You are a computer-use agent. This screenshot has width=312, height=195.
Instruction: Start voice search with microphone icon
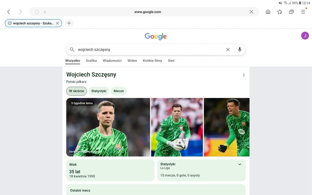click(240, 49)
